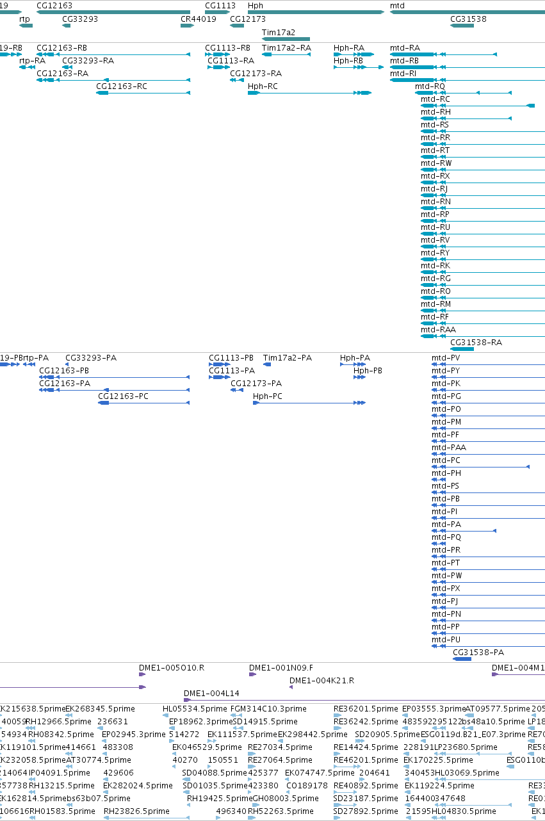
Task: Click the CG12163 gene label
Action: 54,5
